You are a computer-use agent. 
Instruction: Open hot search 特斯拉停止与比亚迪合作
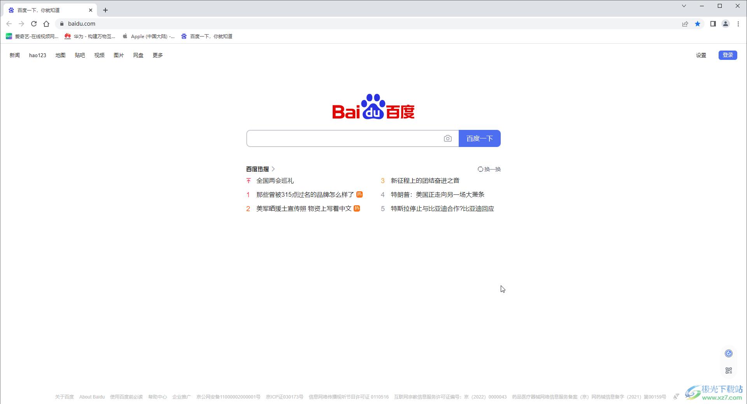[442, 209]
